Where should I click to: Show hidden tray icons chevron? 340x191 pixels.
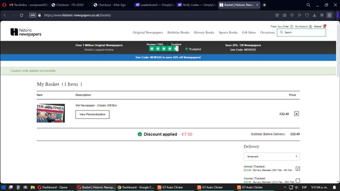[x=285, y=187]
